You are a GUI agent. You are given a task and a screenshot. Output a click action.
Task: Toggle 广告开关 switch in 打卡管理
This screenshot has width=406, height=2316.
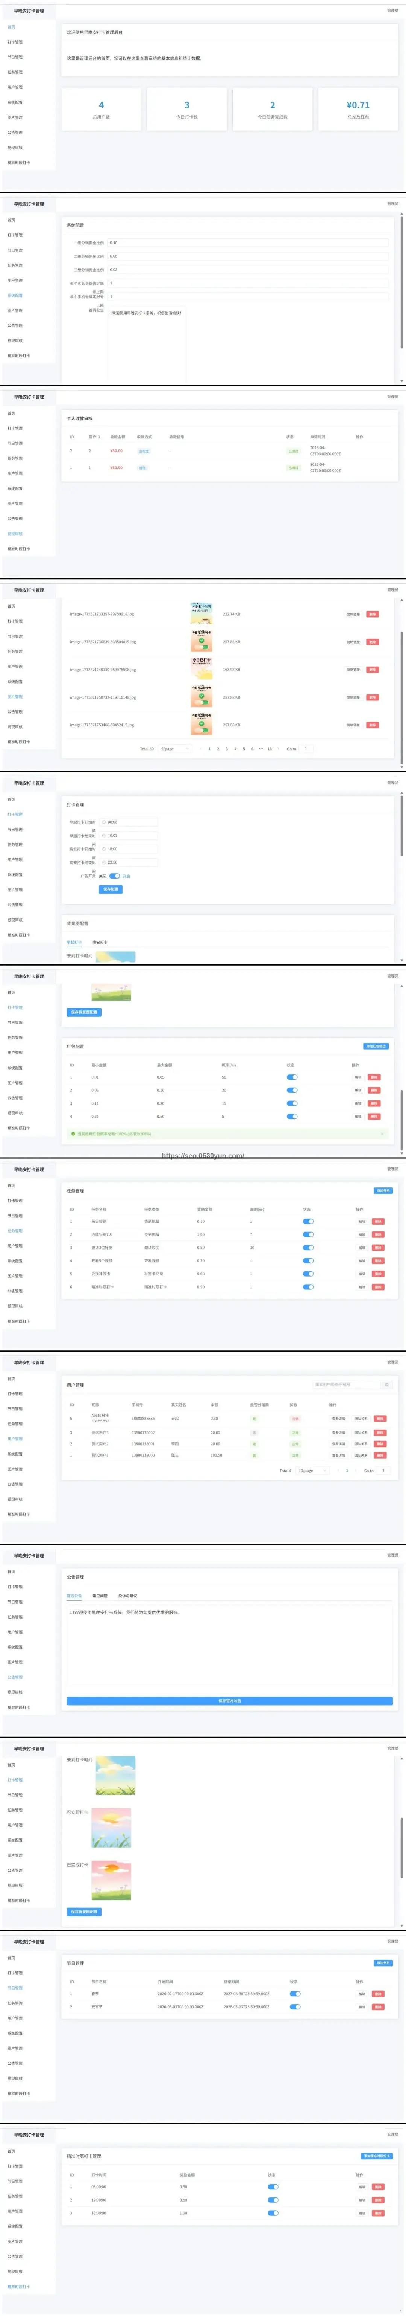(x=115, y=876)
